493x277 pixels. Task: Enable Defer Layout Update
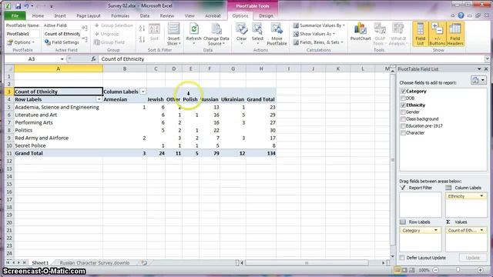click(402, 258)
